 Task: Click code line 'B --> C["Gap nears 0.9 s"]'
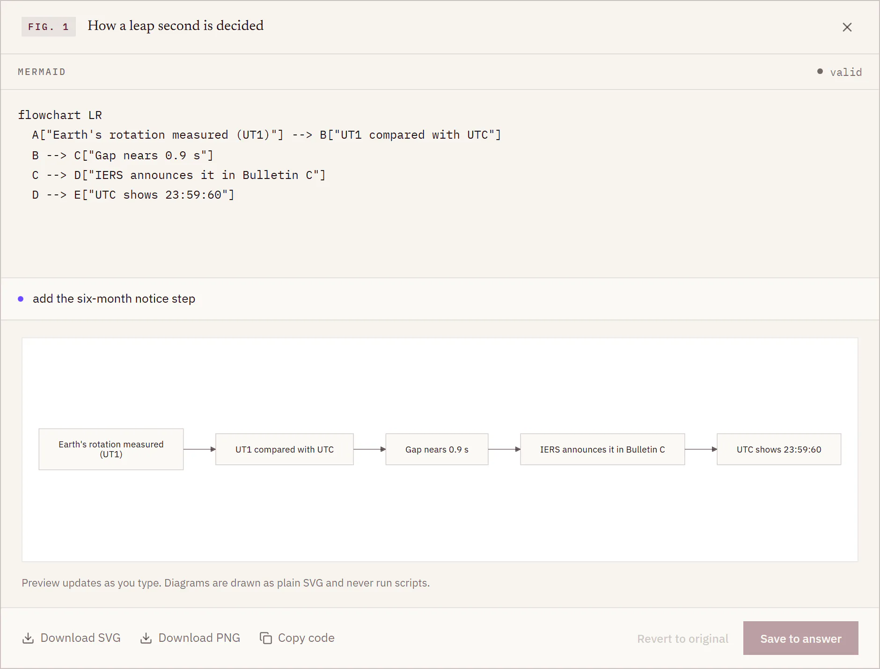click(x=123, y=155)
